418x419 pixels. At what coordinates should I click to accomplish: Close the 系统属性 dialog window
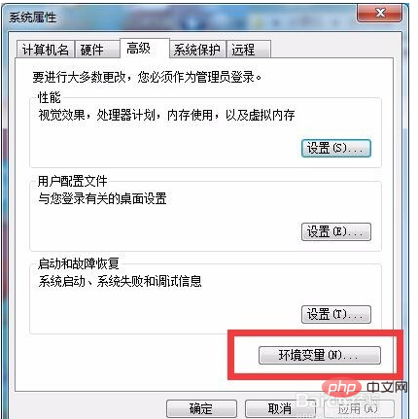coord(380,14)
